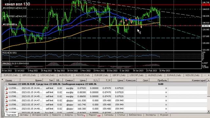Viewport: 210px width, 118px height.
Task: Switch to USDCAD,Daily chart tab
Action: pos(48,75)
